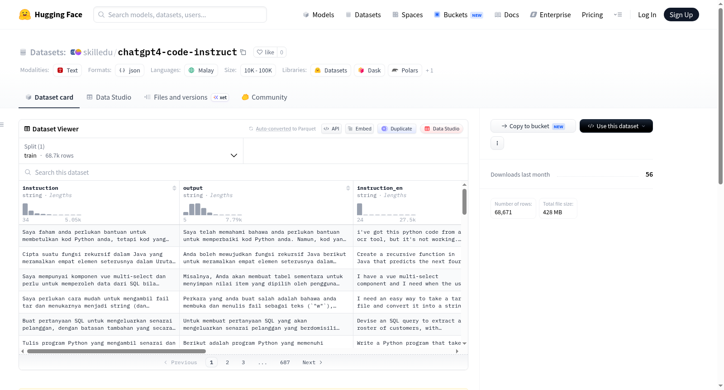Click the Hugging Face logo emoji
724x390 pixels.
[x=25, y=14]
